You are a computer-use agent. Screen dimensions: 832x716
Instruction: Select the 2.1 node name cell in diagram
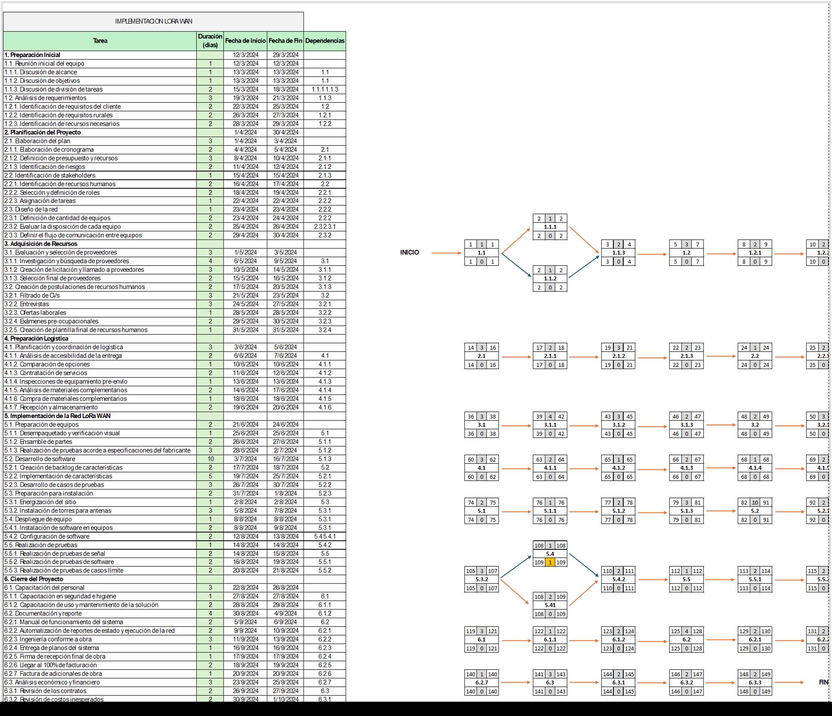pyautogui.click(x=482, y=356)
